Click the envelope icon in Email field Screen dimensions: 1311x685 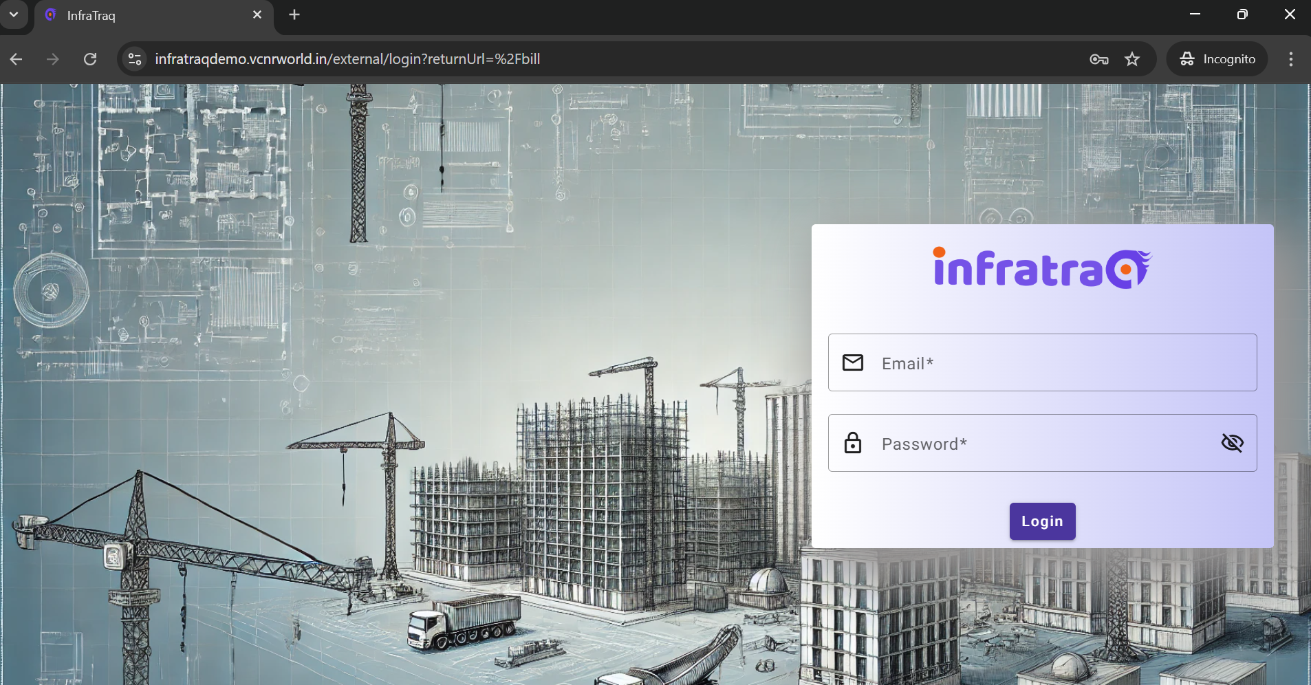tap(853, 362)
